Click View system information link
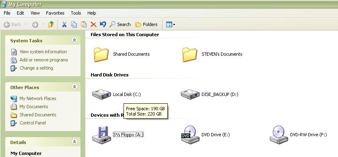 coord(43,52)
